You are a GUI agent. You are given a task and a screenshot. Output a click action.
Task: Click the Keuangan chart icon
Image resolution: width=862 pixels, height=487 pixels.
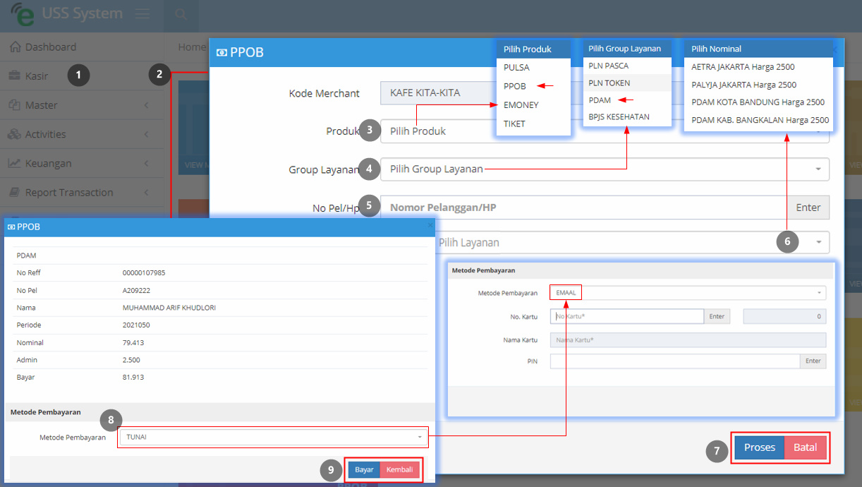click(15, 163)
